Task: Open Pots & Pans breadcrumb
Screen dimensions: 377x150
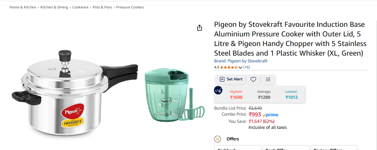Action: 103,7
